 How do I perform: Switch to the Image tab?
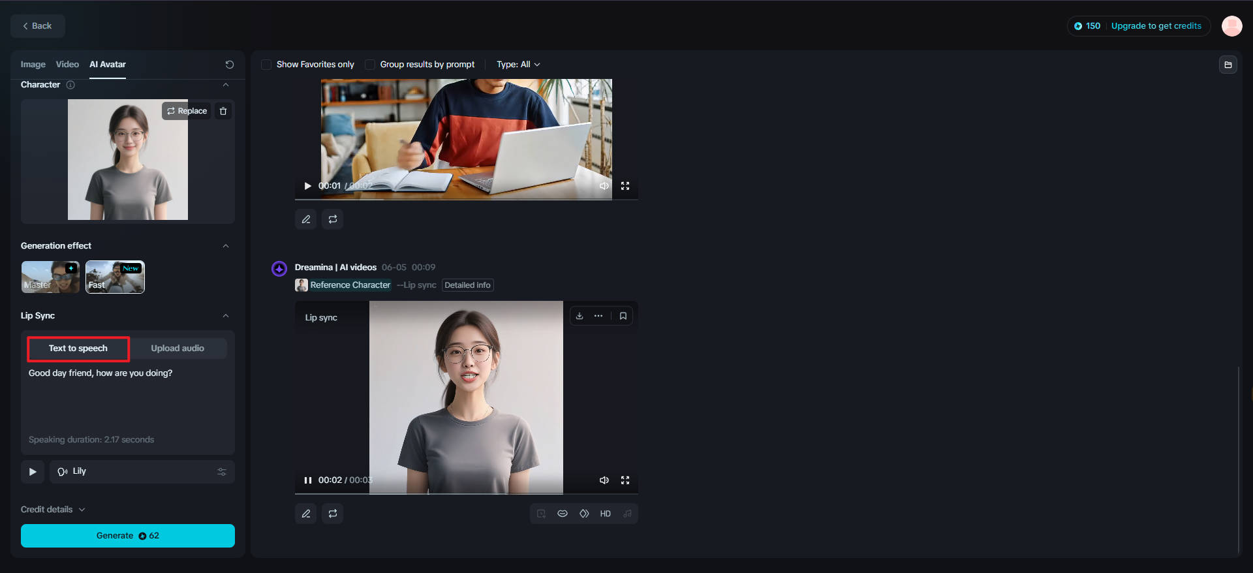tap(33, 65)
